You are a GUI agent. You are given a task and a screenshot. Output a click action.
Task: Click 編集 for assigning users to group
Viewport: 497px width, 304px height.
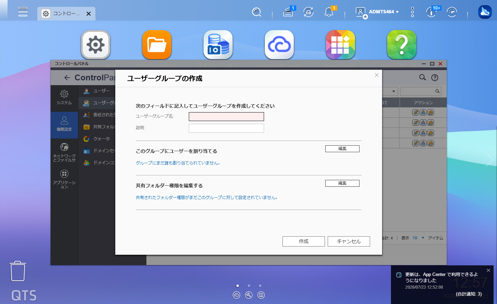342,149
